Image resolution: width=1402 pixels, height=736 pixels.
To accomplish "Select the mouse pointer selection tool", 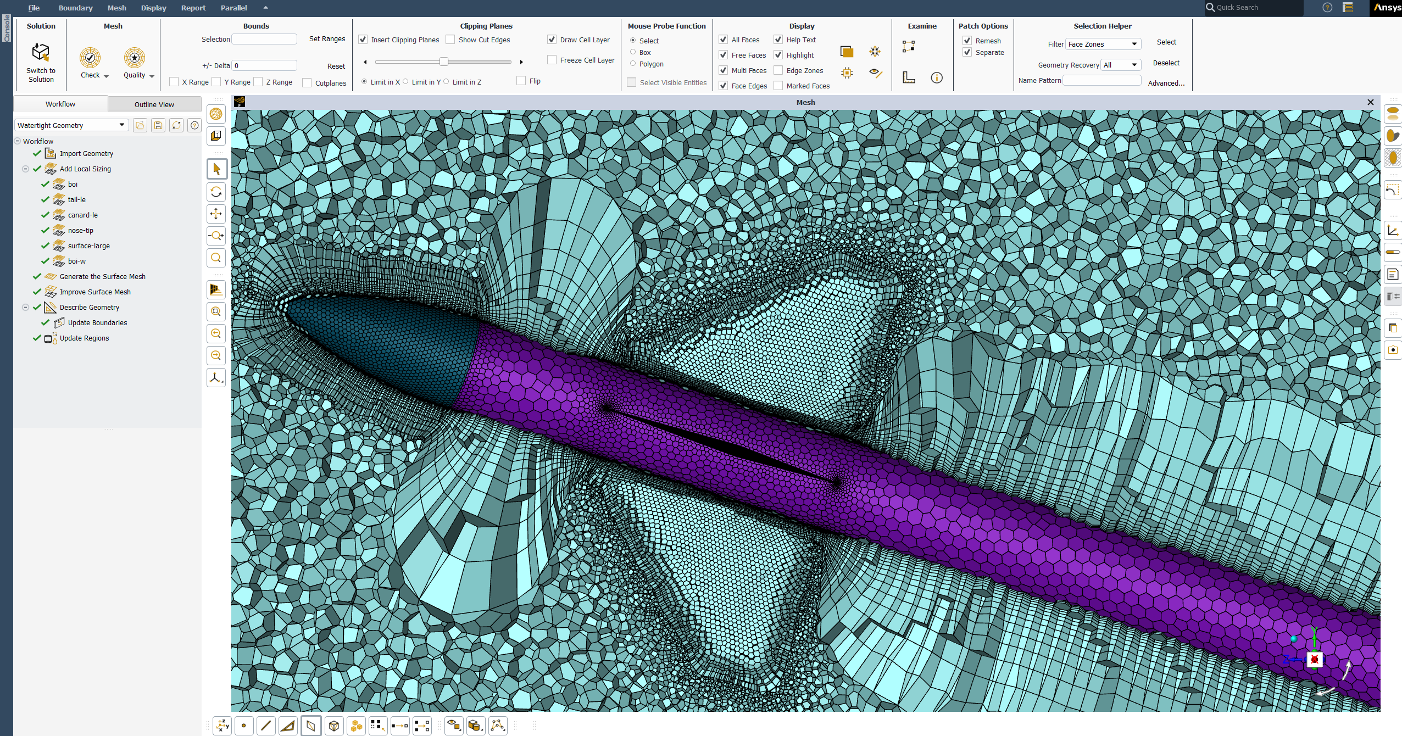I will pos(216,169).
